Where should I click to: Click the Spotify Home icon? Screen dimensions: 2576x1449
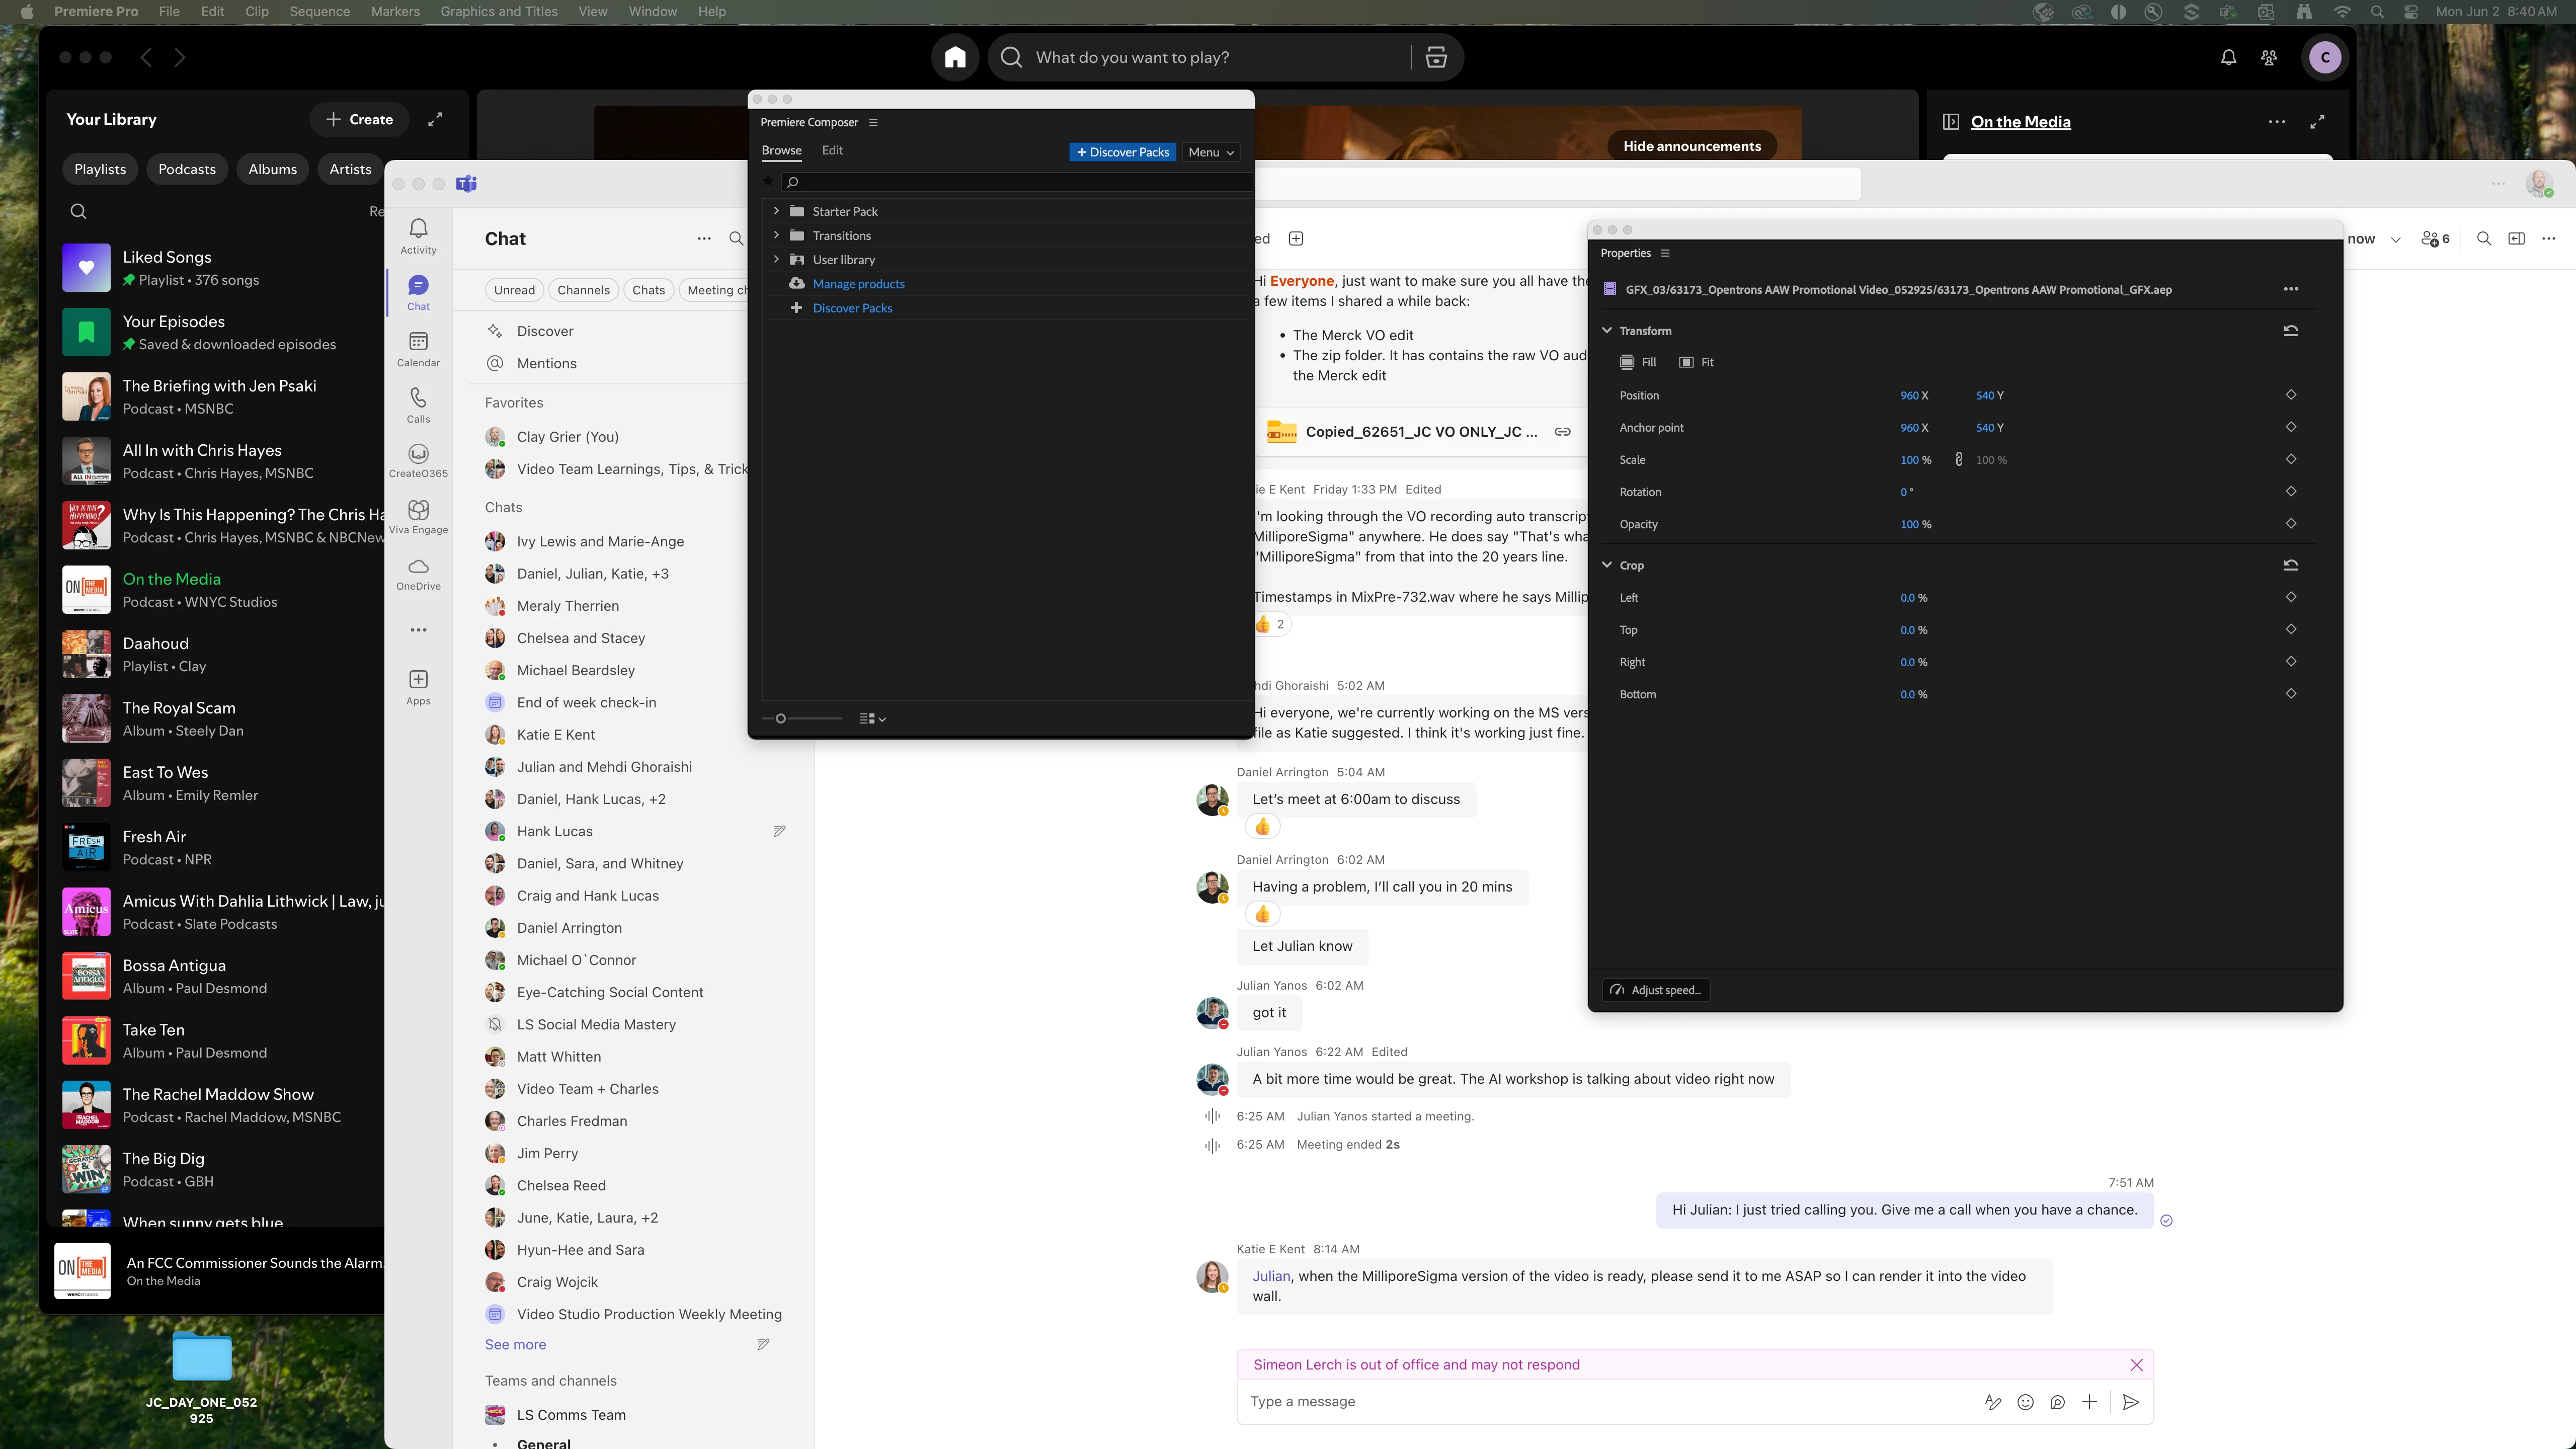click(955, 57)
